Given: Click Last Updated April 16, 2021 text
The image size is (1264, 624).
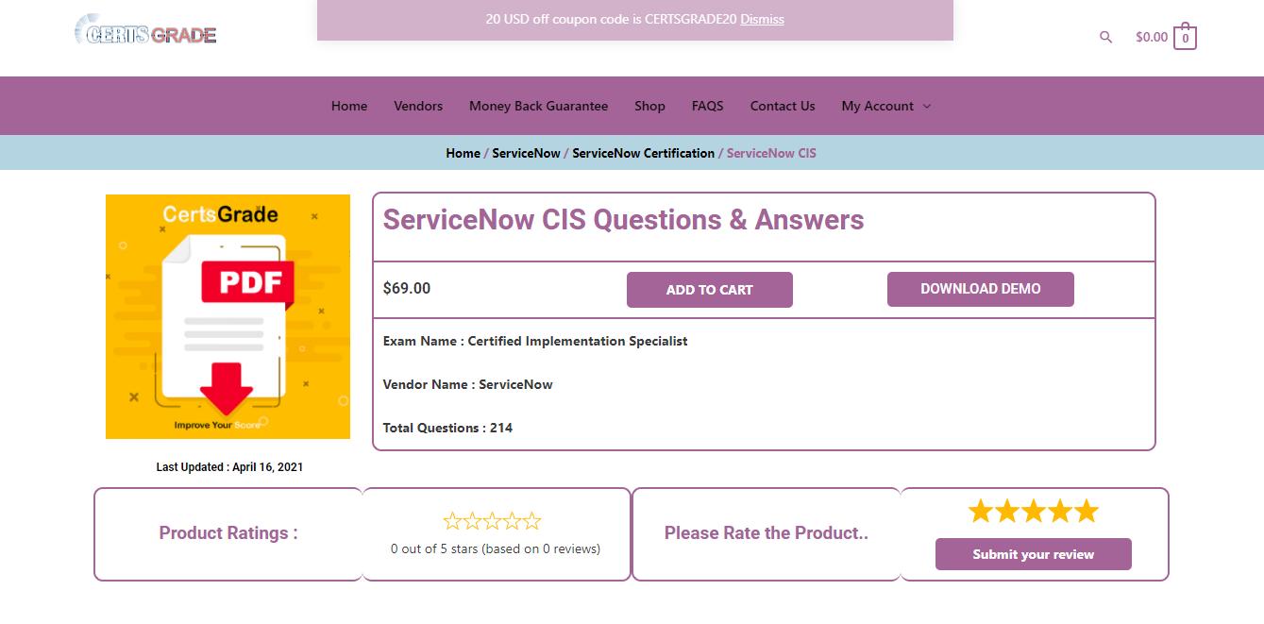Looking at the screenshot, I should tap(229, 466).
